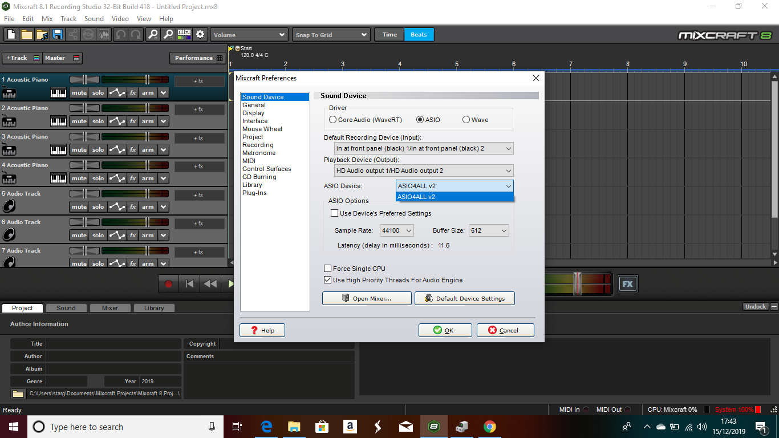Uncheck Use High Priority Threads For Audio Engine
The height and width of the screenshot is (438, 779).
[x=328, y=280]
